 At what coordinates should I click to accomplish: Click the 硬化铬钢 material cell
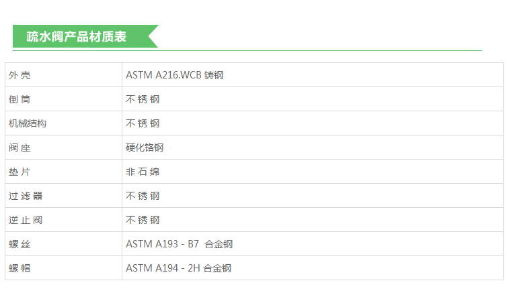[x=145, y=148]
